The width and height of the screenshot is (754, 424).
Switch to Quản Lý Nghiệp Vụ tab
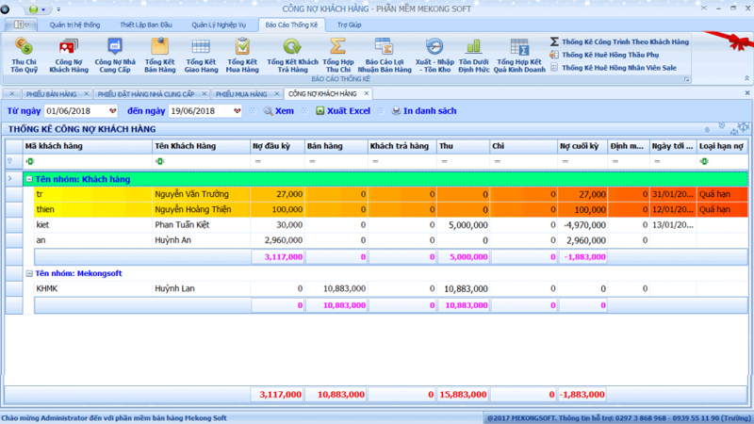point(219,25)
